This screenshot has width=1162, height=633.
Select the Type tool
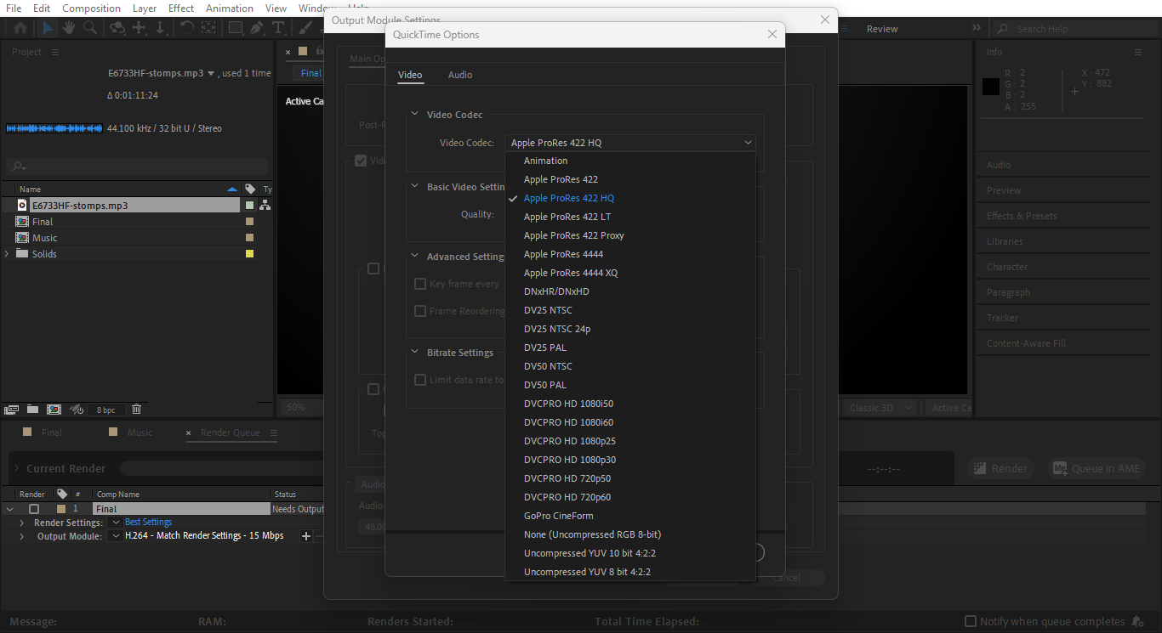277,28
